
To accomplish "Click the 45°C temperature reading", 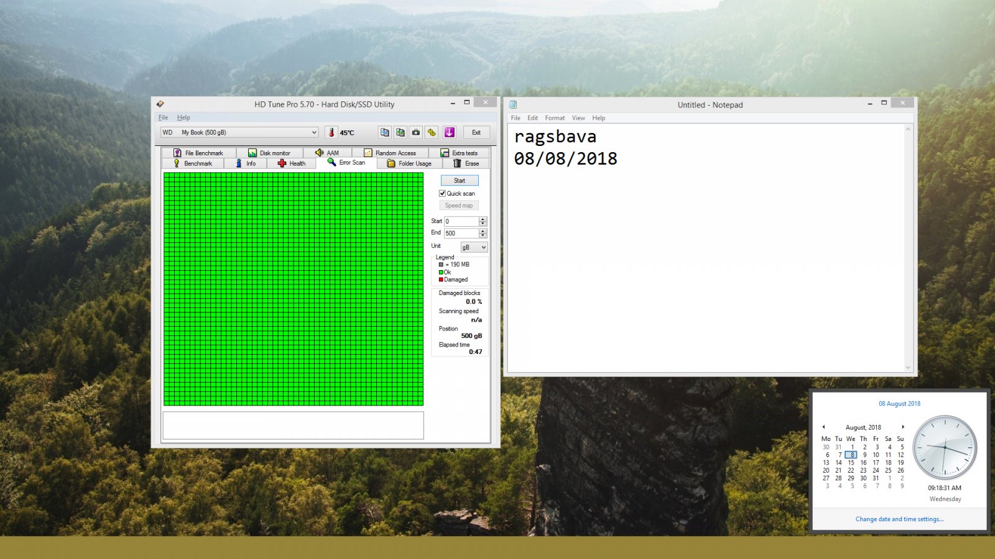I will (347, 133).
